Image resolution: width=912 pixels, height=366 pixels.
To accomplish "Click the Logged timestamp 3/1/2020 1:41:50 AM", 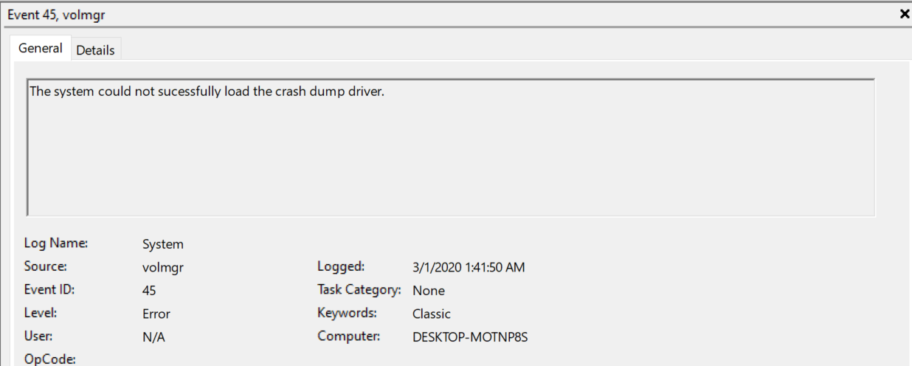I will click(x=469, y=267).
